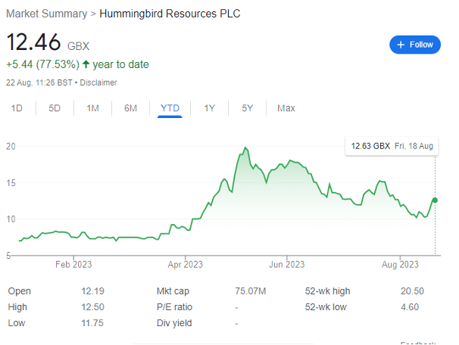This screenshot has height=345, width=459.
Task: Click the Low value 11.75
Action: [x=92, y=323]
